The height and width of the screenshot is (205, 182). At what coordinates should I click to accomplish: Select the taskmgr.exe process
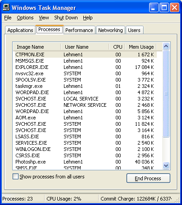point(86,86)
